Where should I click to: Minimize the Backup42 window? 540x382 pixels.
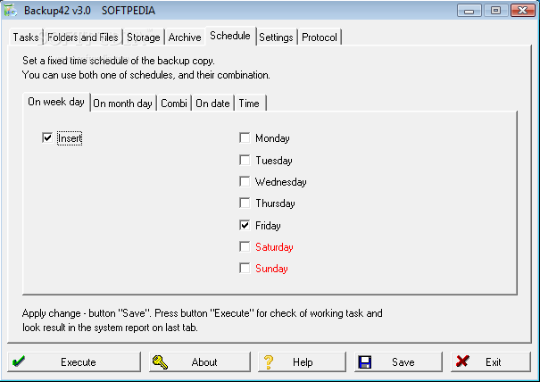coord(469,11)
